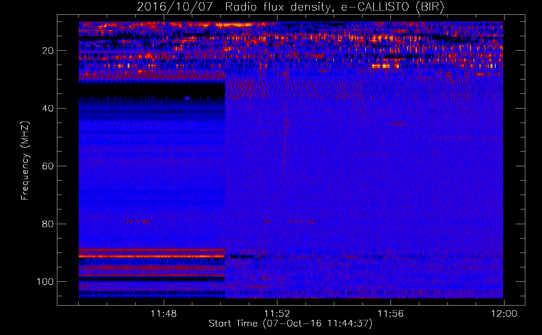Click the 11:56 time tick label

point(391,314)
